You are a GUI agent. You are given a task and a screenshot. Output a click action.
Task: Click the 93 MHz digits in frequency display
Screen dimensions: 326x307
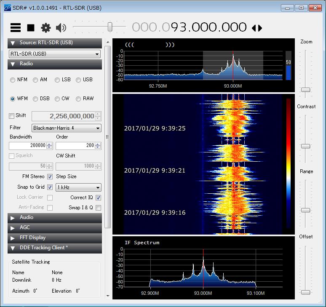coord(179,27)
